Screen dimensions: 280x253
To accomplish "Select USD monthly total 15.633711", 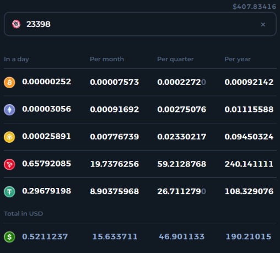I will pyautogui.click(x=115, y=236).
